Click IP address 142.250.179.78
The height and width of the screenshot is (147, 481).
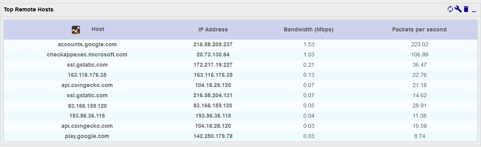pos(213,136)
